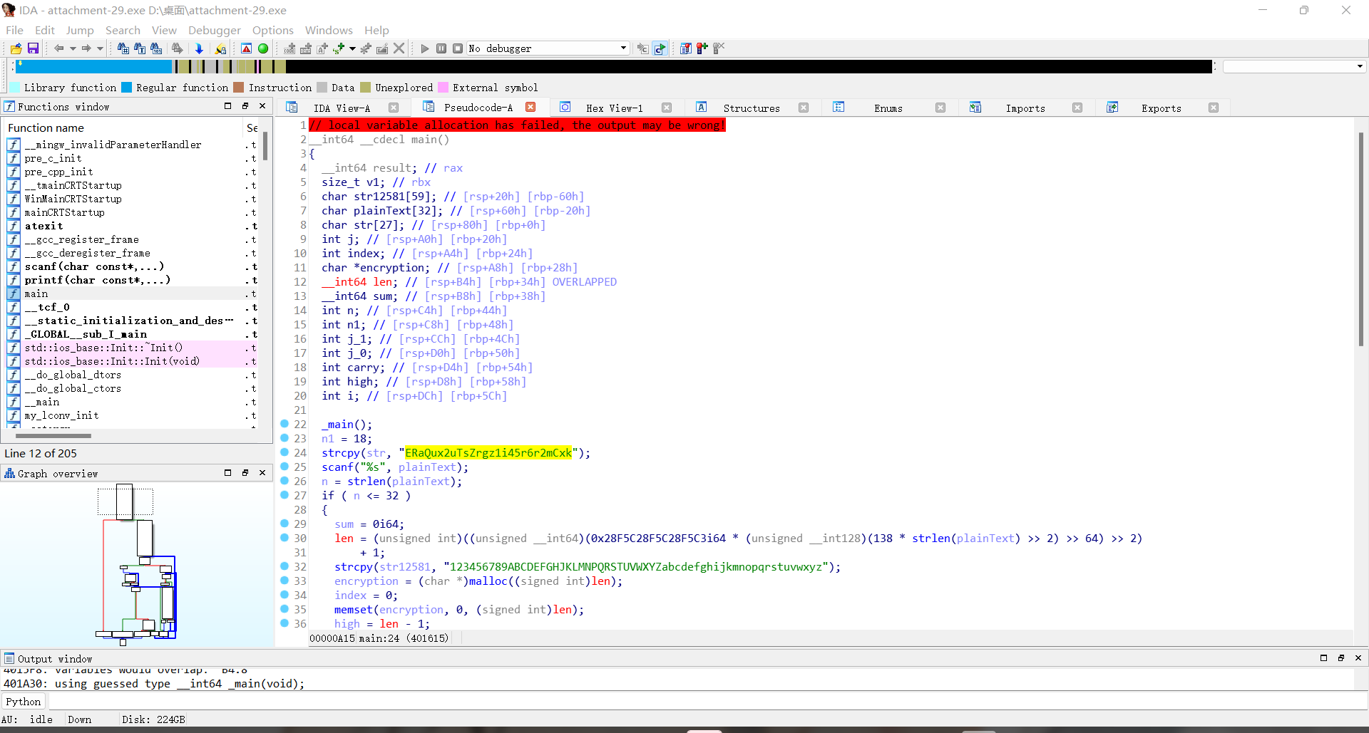The width and height of the screenshot is (1369, 733).
Task: Stop the debugger process button
Action: pyautogui.click(x=458, y=48)
